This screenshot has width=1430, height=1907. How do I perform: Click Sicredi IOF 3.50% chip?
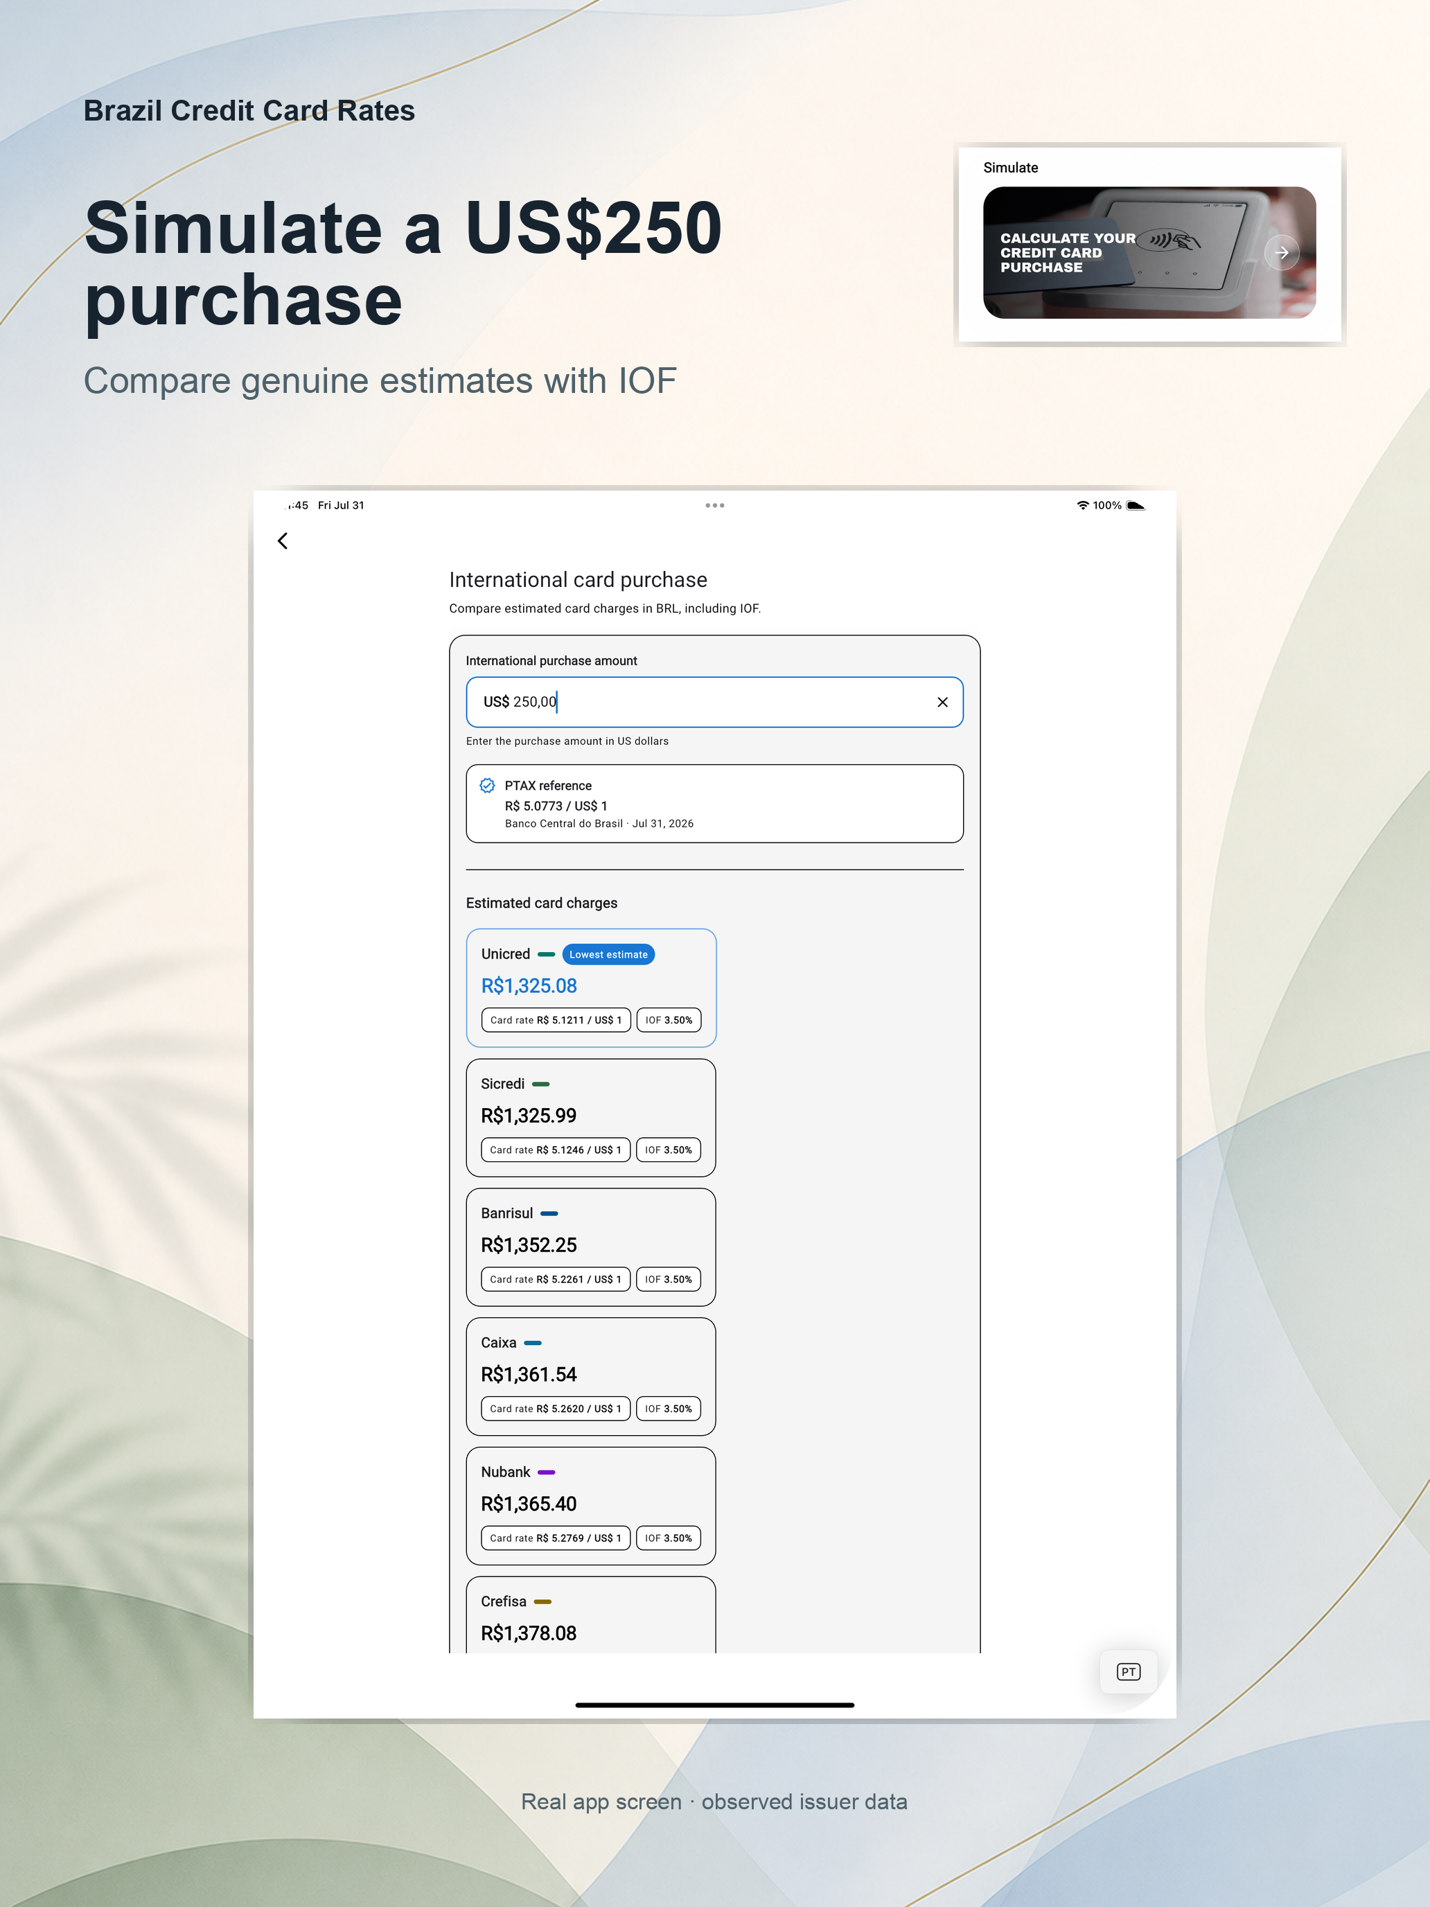pyautogui.click(x=669, y=1150)
